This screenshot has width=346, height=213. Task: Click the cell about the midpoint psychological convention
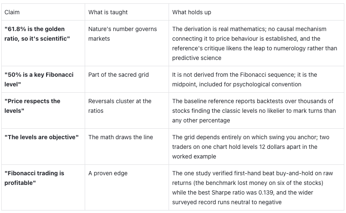coord(256,79)
